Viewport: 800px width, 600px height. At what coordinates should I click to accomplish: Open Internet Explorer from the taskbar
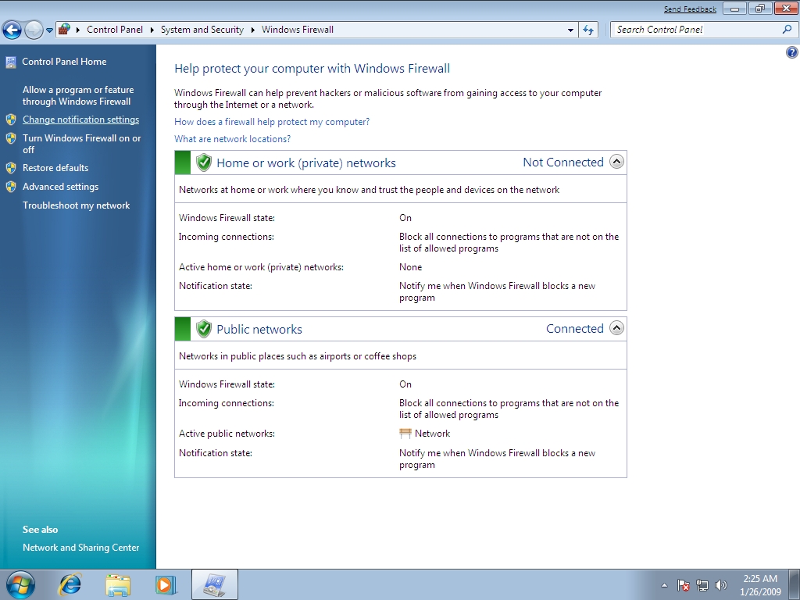pos(70,584)
